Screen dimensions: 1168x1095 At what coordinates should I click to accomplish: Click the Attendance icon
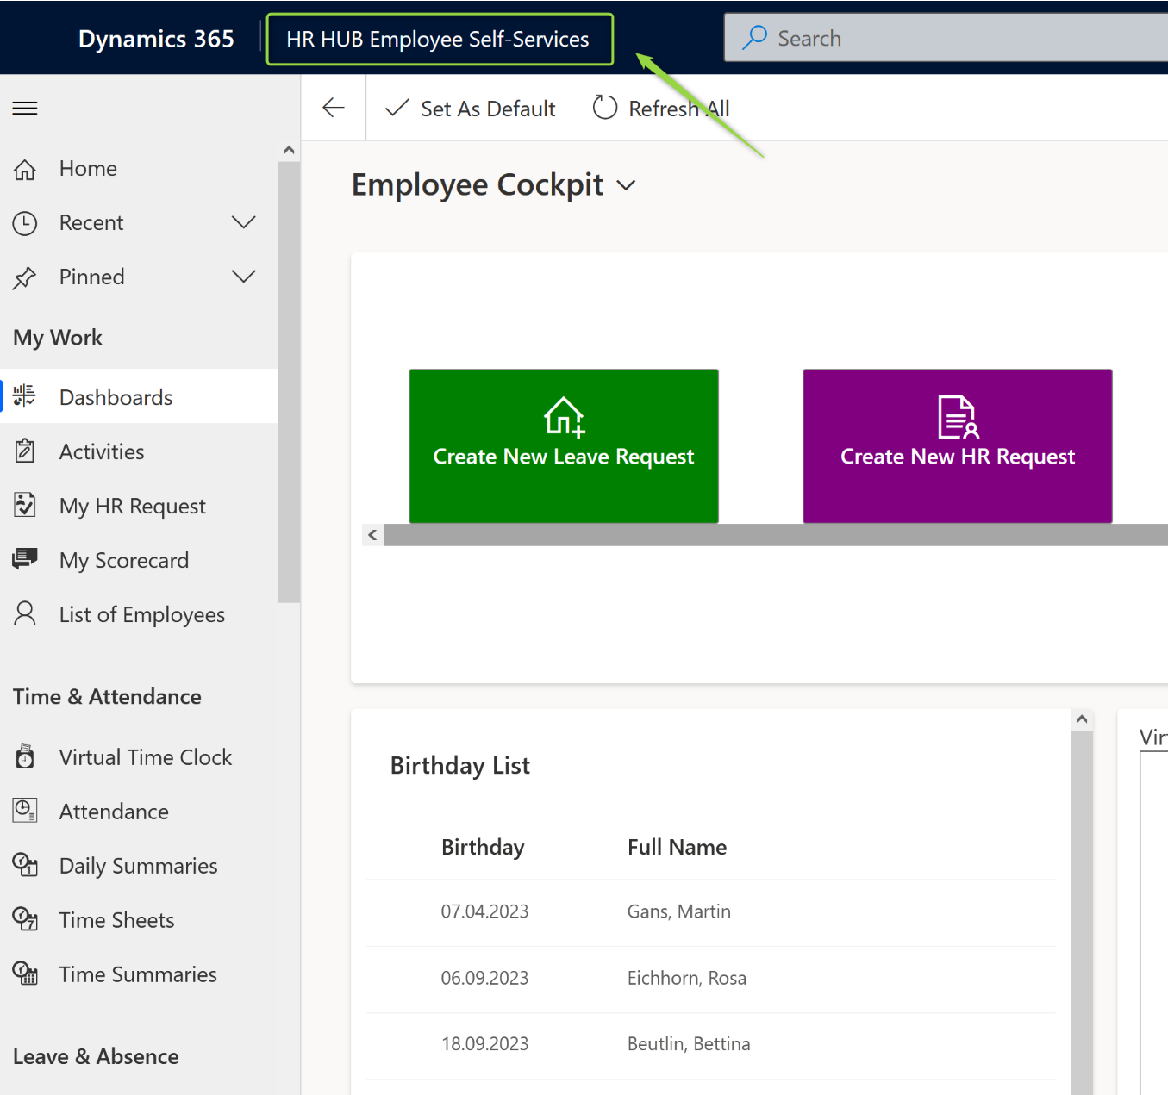pos(25,811)
